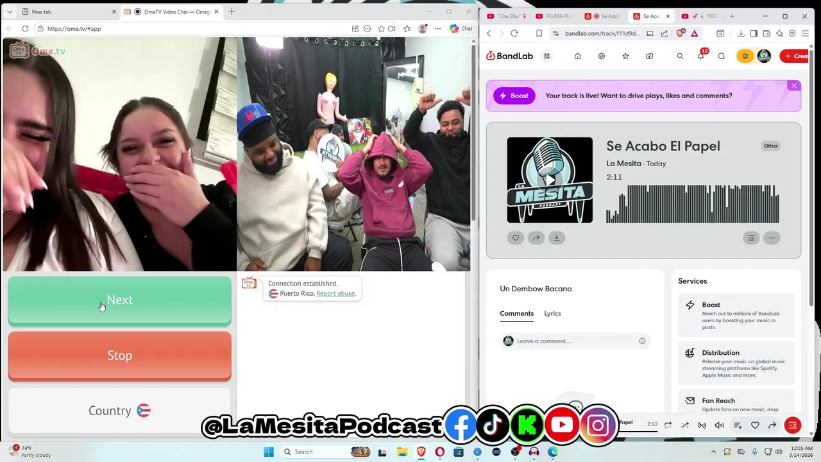The width and height of the screenshot is (821, 462).
Task: Go to BandLab home feed icon
Action: [x=577, y=56]
